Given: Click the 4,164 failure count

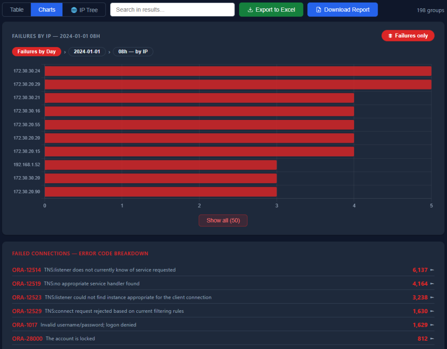Looking at the screenshot, I should (420, 284).
